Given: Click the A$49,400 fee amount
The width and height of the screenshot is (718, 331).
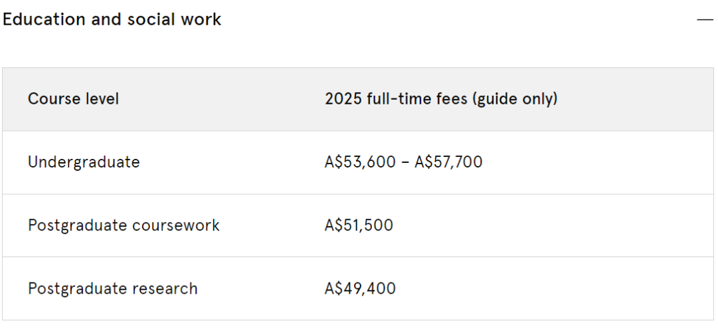Looking at the screenshot, I should pos(360,289).
